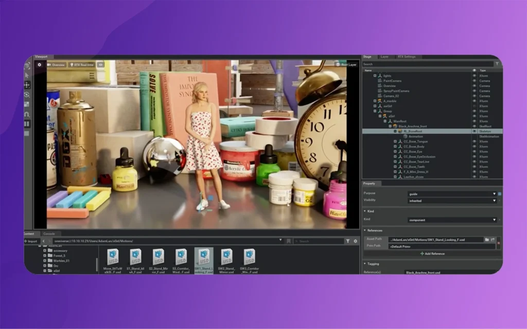Switch to the Stage tab
Image resolution: width=527 pixels, height=329 pixels.
pyautogui.click(x=367, y=57)
